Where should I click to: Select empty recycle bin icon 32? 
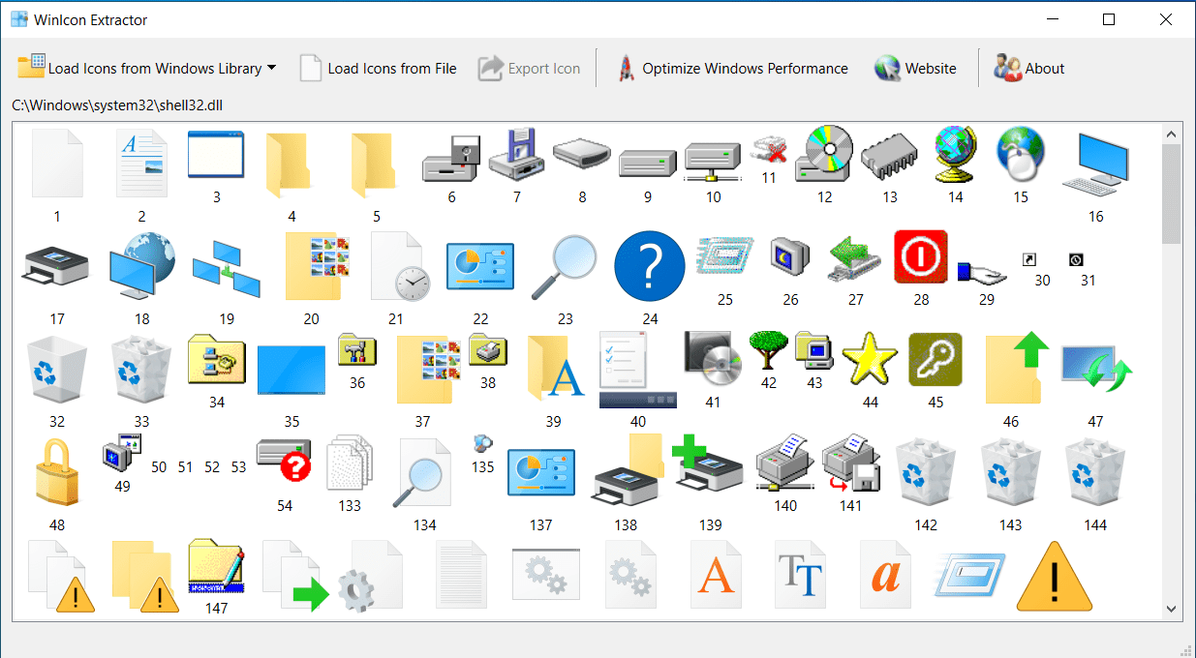(x=57, y=370)
